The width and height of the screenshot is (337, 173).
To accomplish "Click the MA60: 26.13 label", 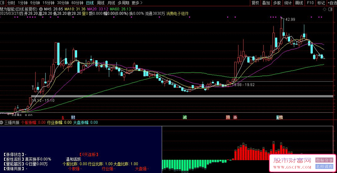I will click(120, 9).
